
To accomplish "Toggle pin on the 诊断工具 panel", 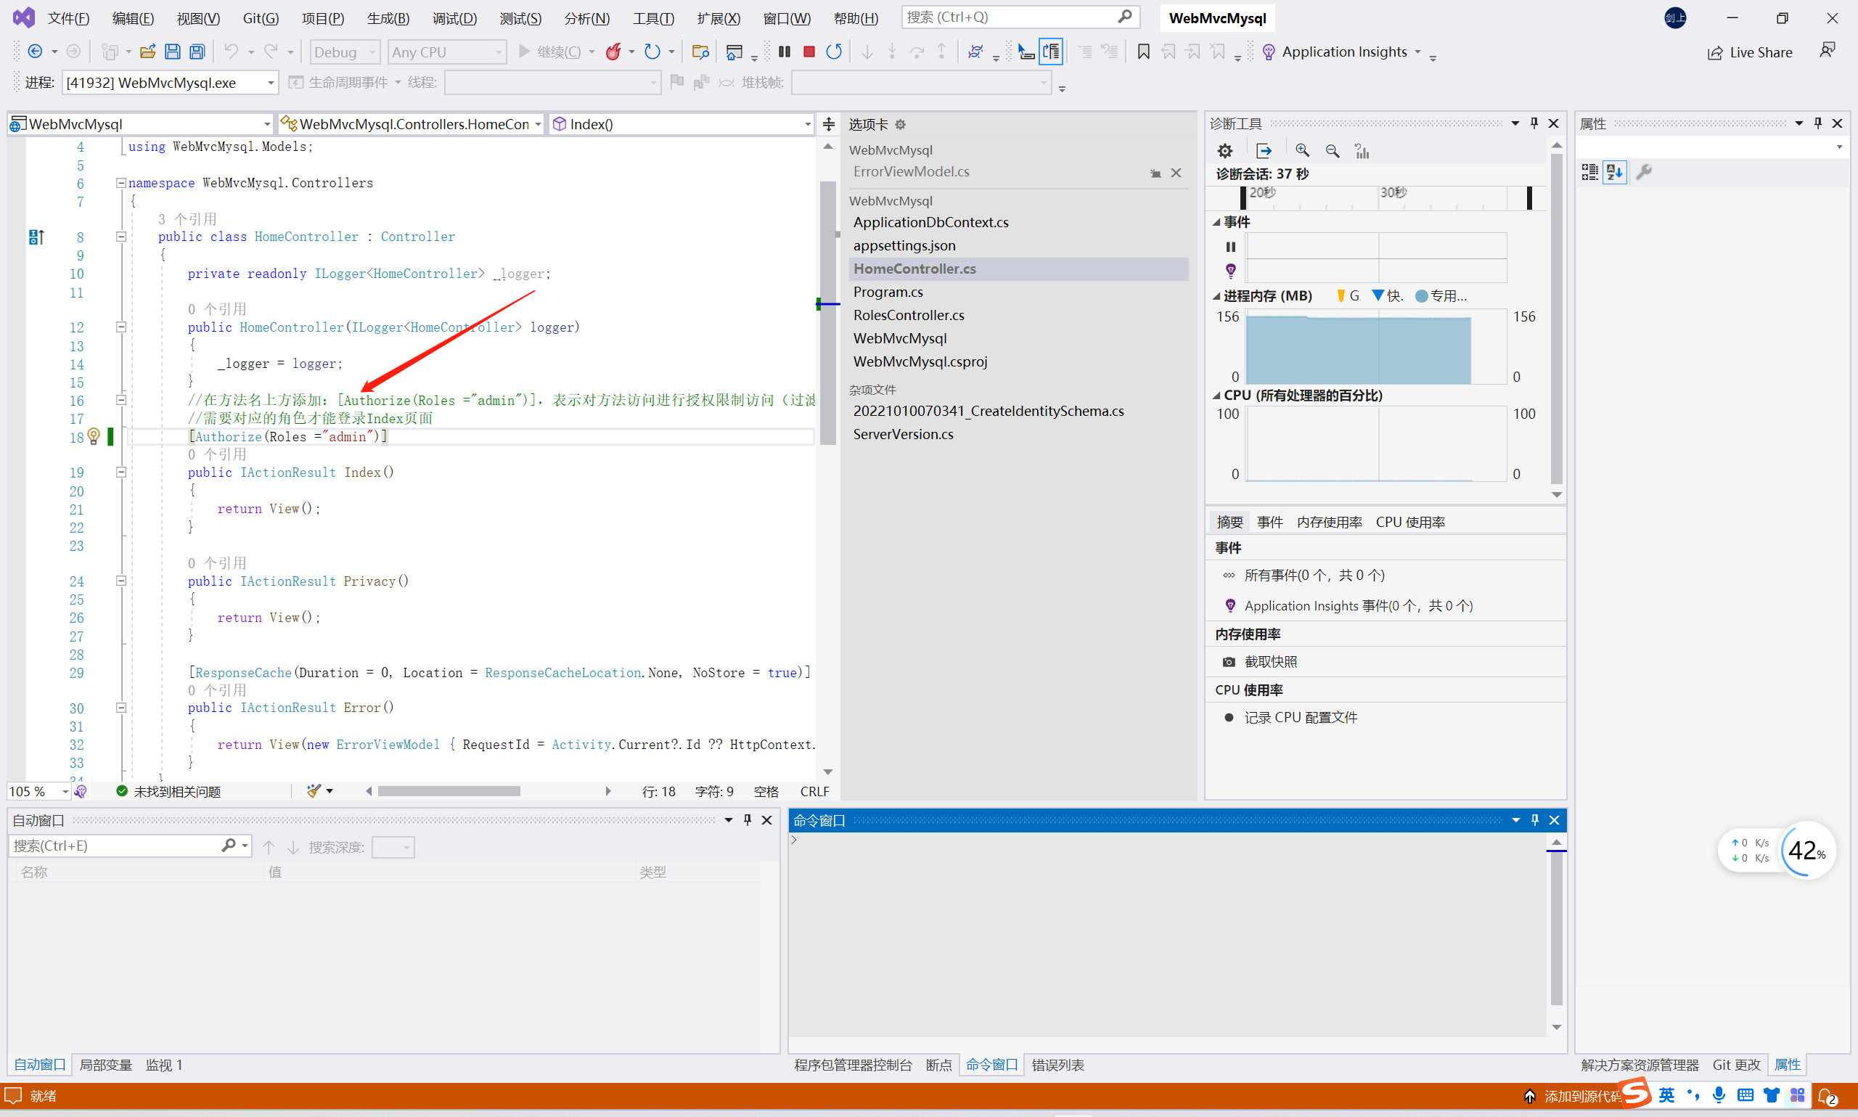I will (x=1534, y=123).
